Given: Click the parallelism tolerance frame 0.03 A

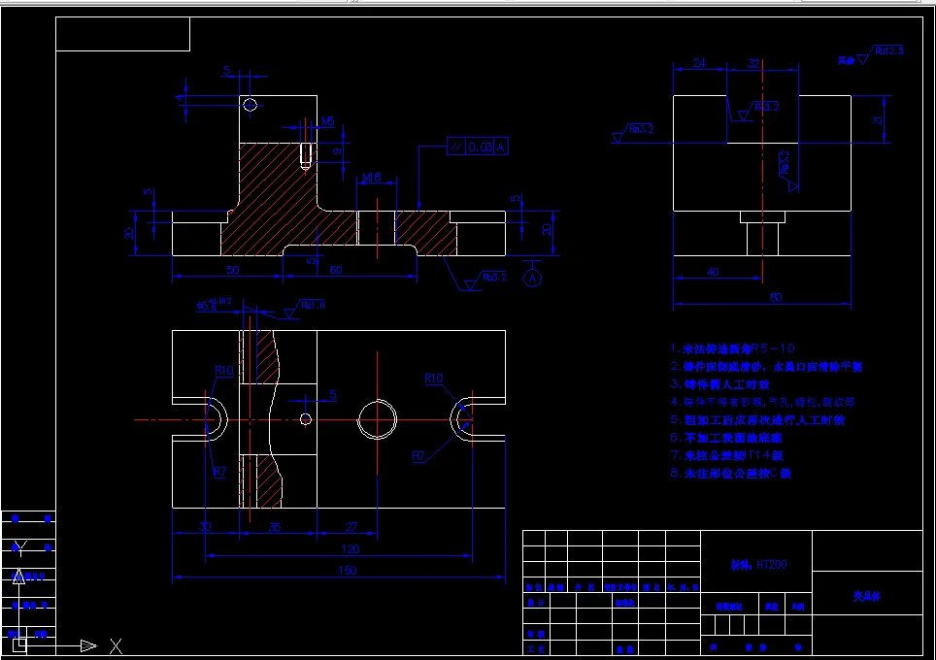Looking at the screenshot, I should coord(478,147).
